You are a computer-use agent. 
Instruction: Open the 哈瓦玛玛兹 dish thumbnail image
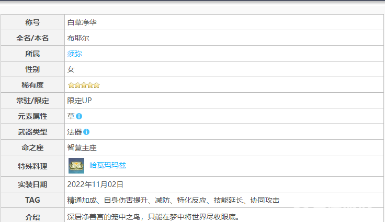click(x=76, y=166)
